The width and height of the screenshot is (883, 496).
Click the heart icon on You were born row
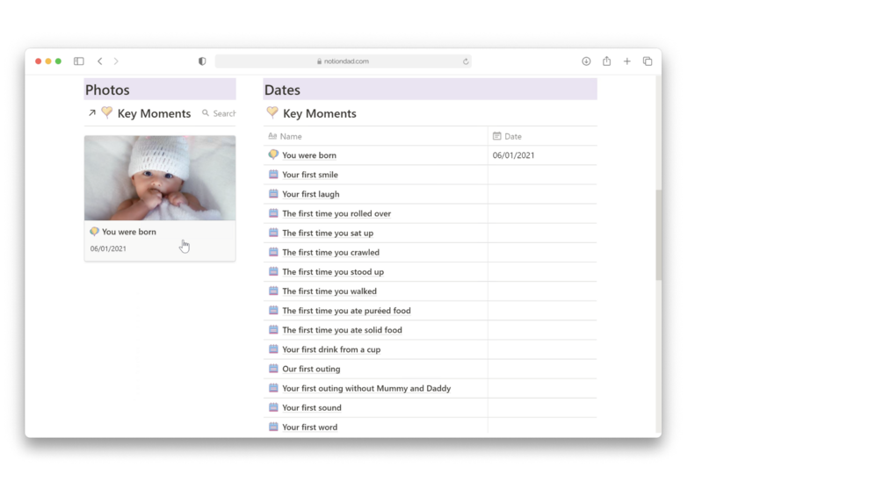coord(273,155)
